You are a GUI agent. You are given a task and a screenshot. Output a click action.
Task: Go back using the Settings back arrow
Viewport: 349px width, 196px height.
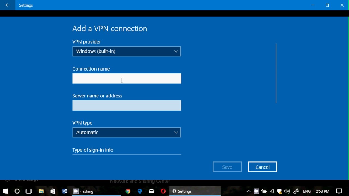(x=7, y=5)
